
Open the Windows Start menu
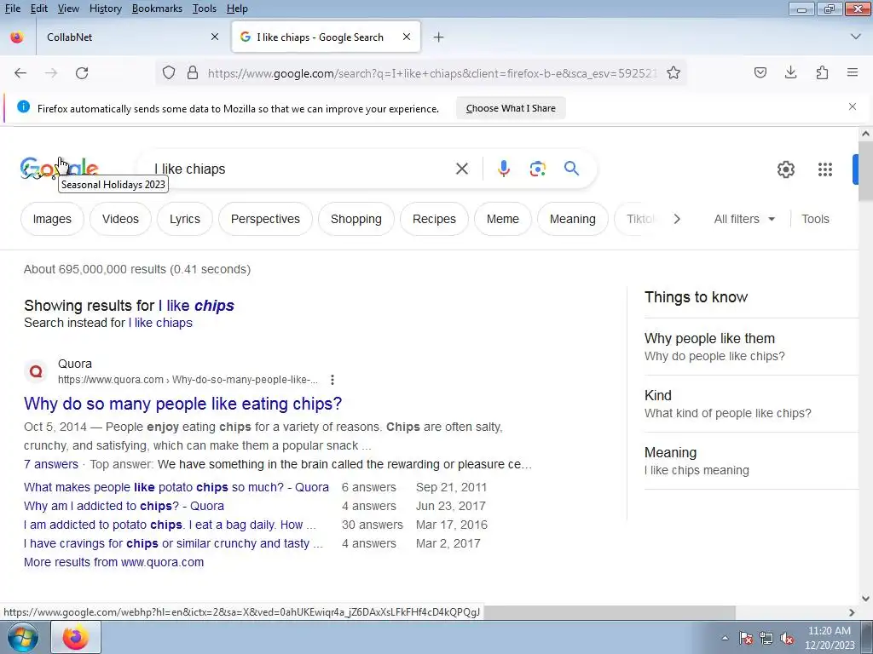23,637
